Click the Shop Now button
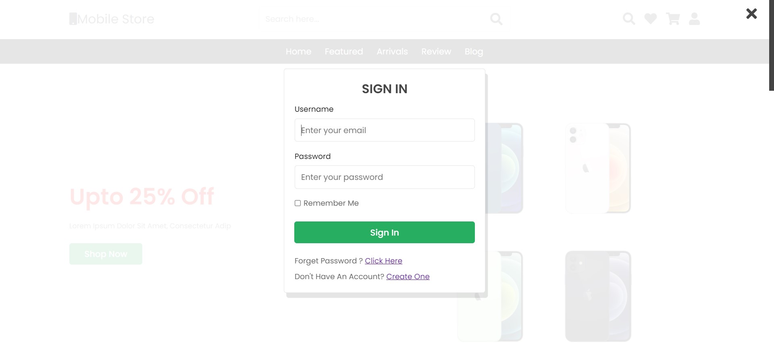The width and height of the screenshot is (774, 359). (106, 254)
